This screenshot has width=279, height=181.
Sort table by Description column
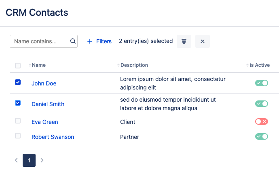click(134, 65)
